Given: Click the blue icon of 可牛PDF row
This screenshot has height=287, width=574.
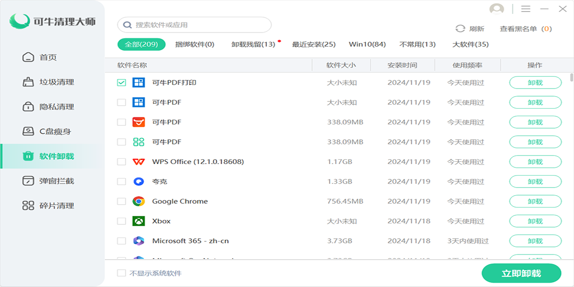Looking at the screenshot, I should point(139,102).
